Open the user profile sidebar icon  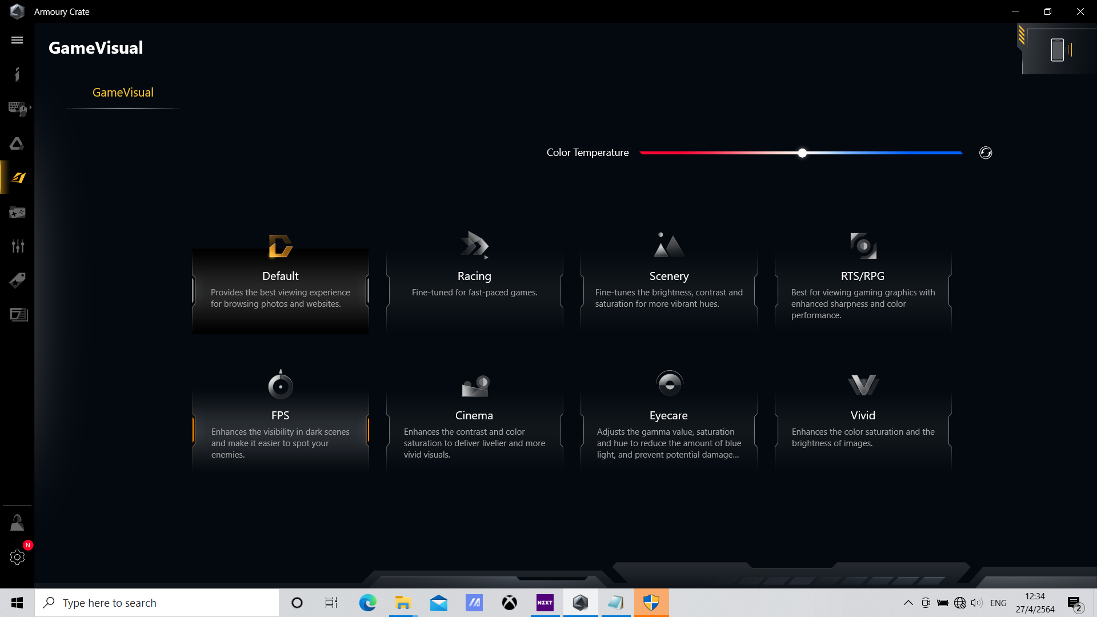click(x=17, y=523)
